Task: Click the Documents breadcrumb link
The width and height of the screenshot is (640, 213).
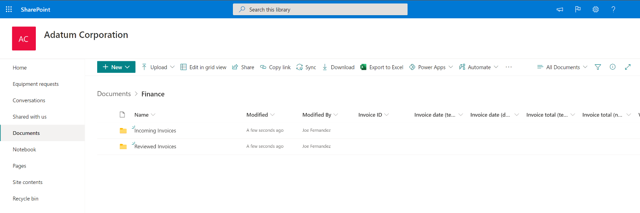Action: coord(114,94)
